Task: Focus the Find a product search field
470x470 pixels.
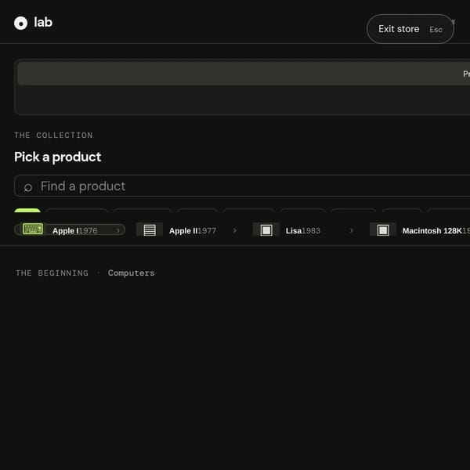Action: (242, 186)
